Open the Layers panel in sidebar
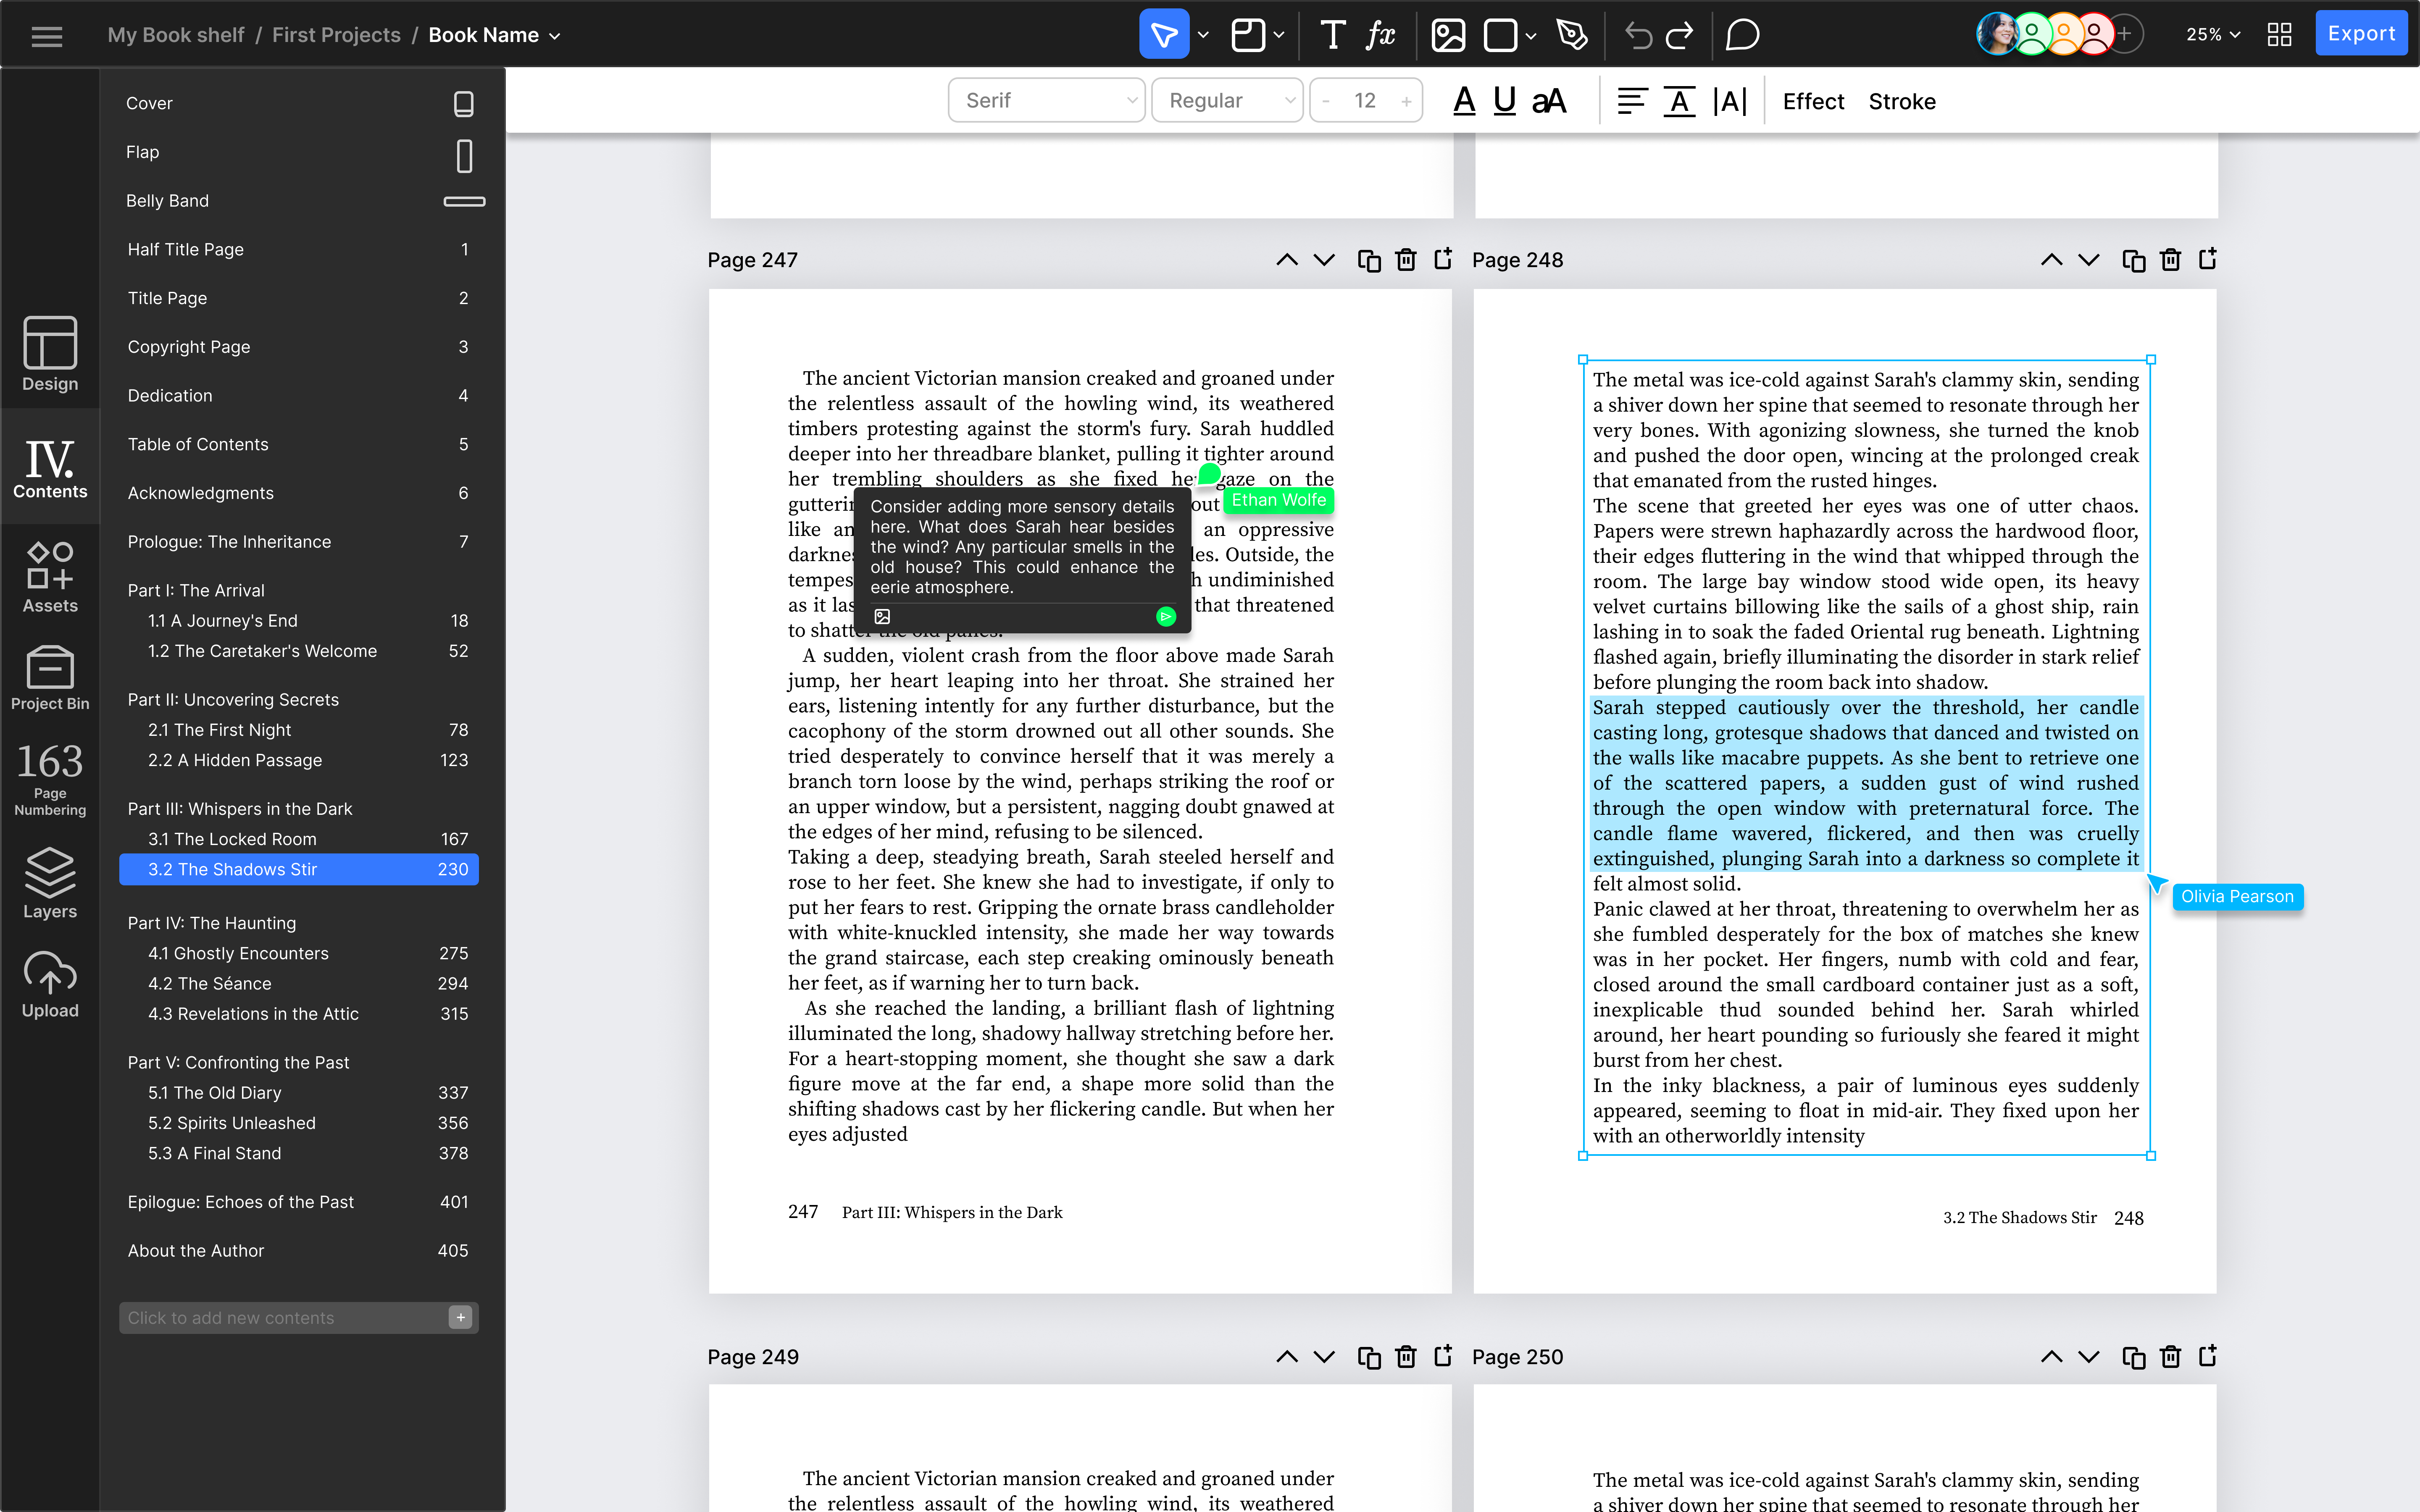This screenshot has height=1512, width=2420. coord(50,883)
